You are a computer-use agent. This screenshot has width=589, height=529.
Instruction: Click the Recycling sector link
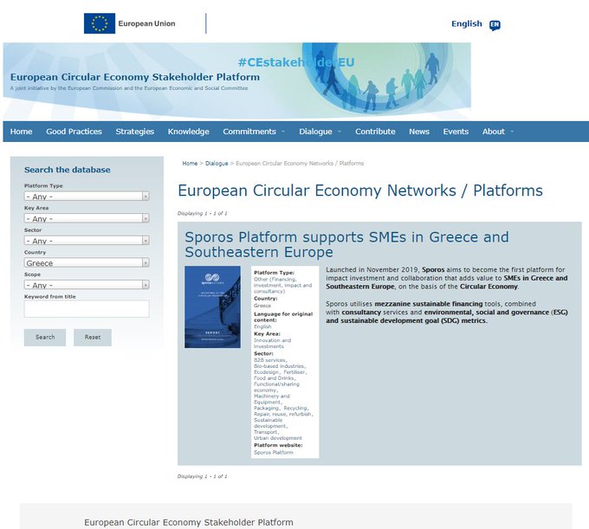pyautogui.click(x=295, y=408)
